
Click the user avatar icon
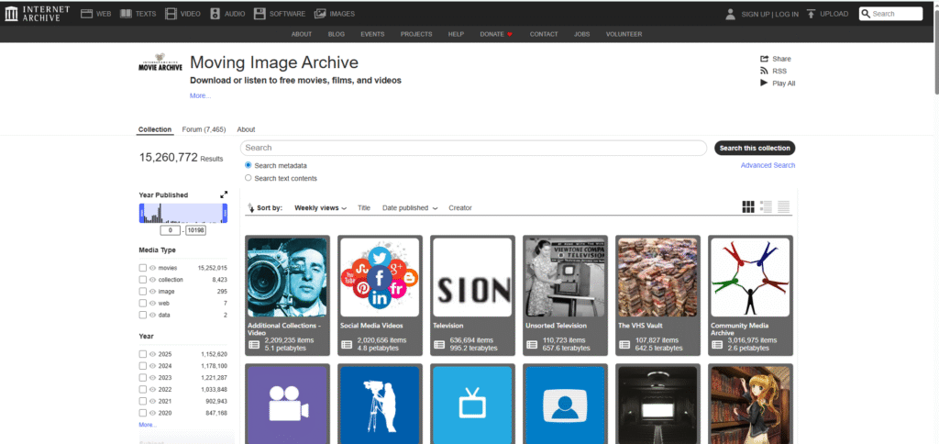(730, 14)
